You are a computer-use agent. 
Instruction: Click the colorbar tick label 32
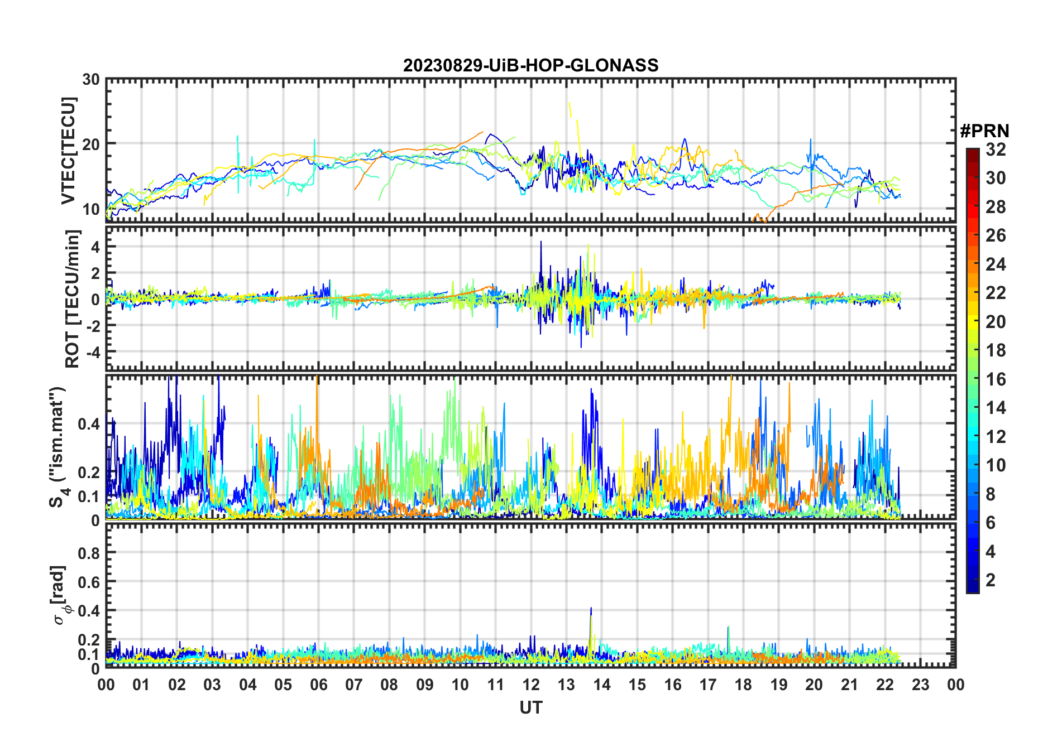point(996,150)
